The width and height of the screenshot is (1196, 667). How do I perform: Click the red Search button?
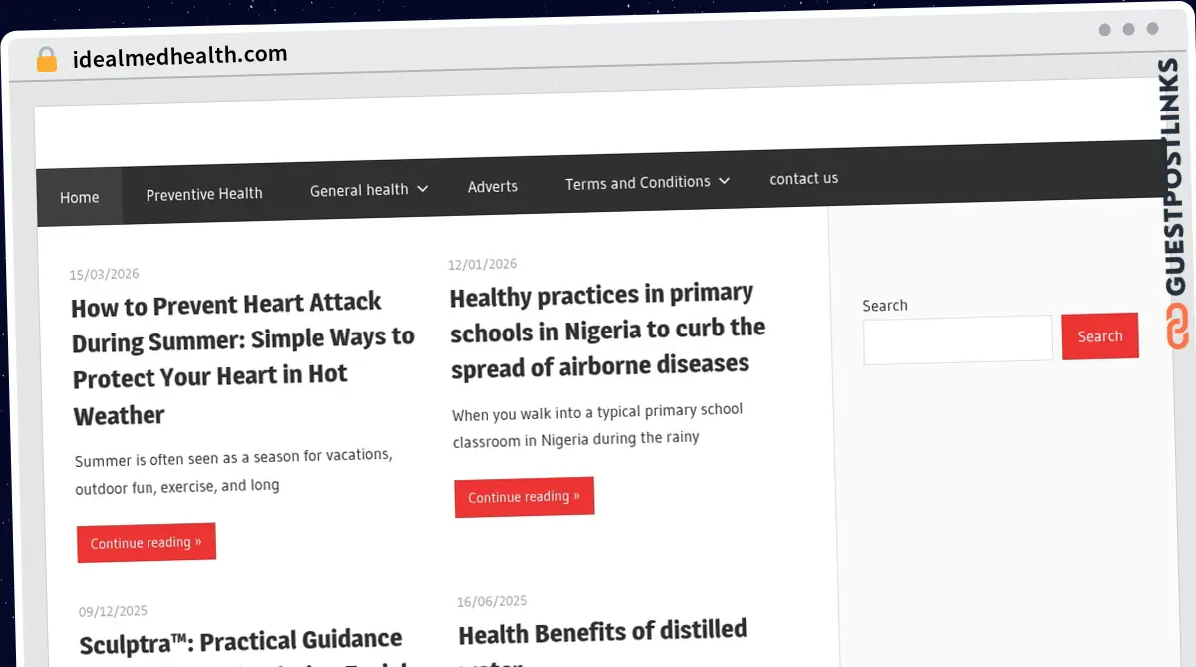[1100, 336]
